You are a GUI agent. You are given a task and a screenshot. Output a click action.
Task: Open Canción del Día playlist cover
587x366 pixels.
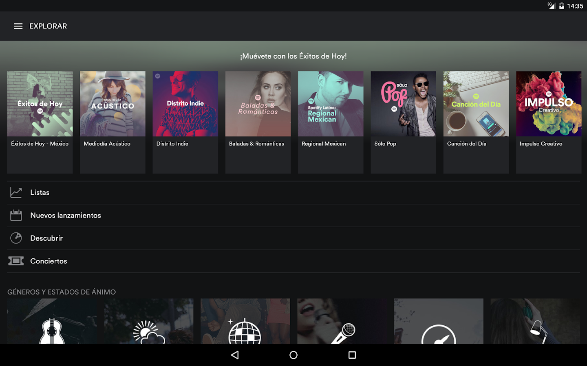(x=476, y=104)
